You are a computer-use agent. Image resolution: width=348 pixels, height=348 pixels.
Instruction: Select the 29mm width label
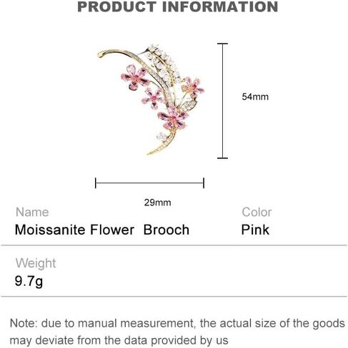point(157,203)
